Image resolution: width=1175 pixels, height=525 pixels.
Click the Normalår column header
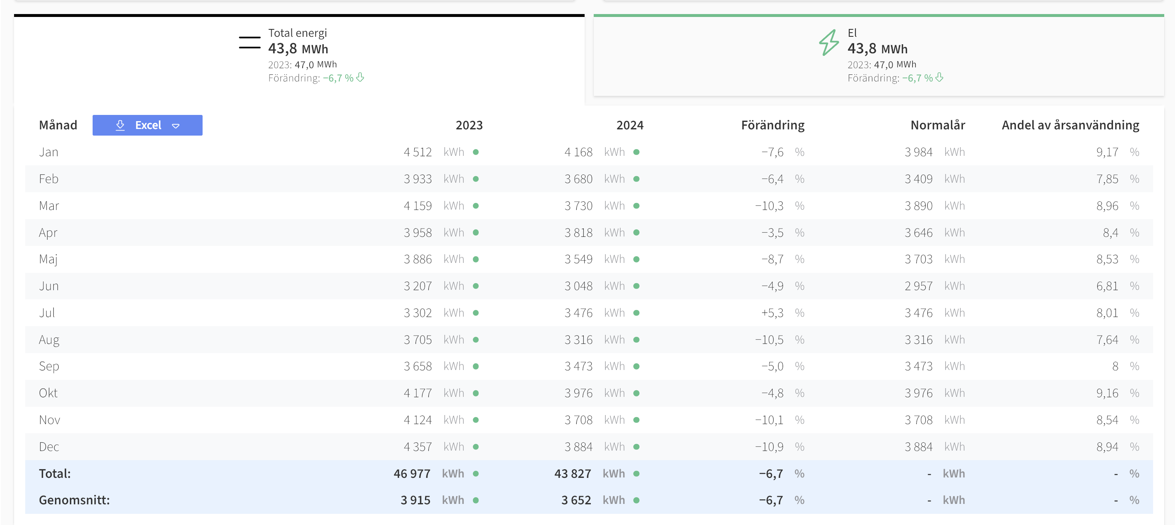point(938,125)
